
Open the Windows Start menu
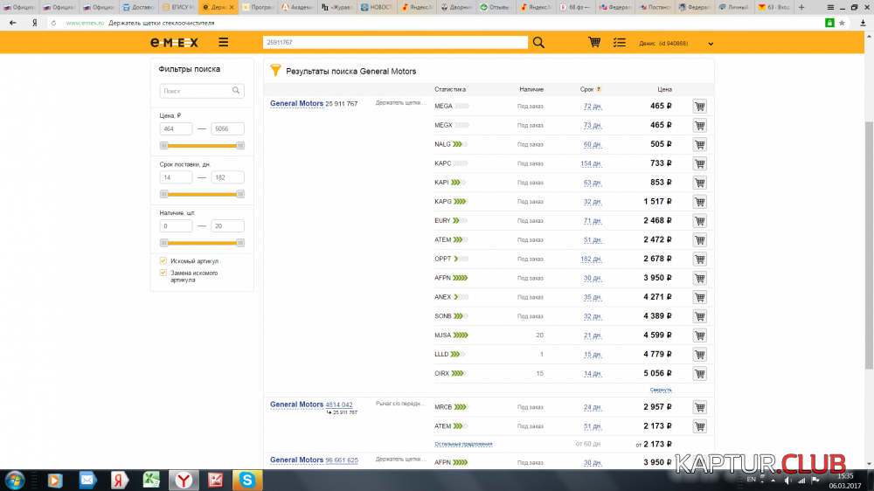pyautogui.click(x=15, y=480)
